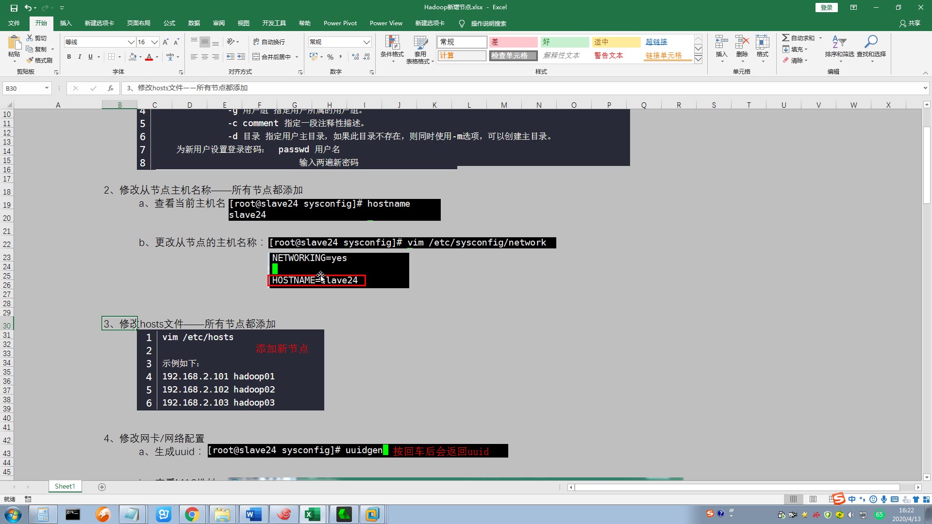The image size is (932, 524).
Task: Click the Format Painter (格式刷) icon
Action: click(x=30, y=60)
